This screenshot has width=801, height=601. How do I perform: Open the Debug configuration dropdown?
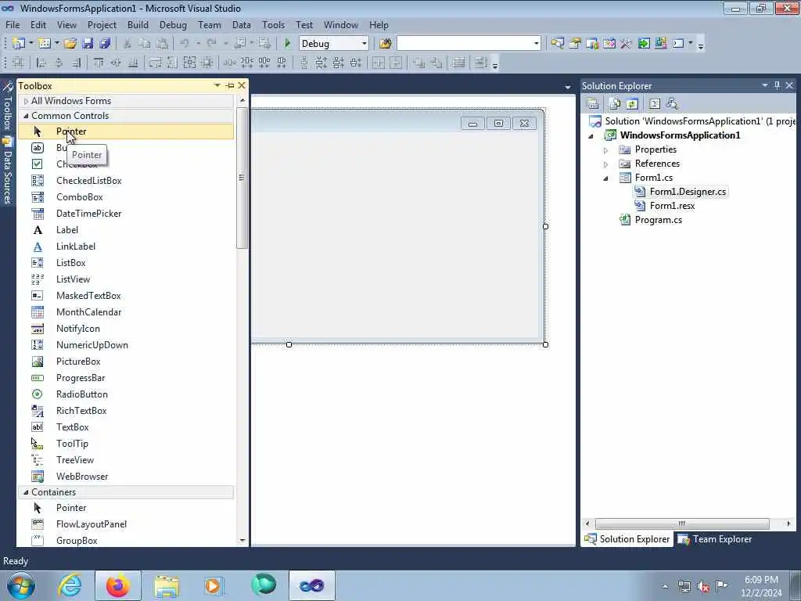pyautogui.click(x=365, y=44)
